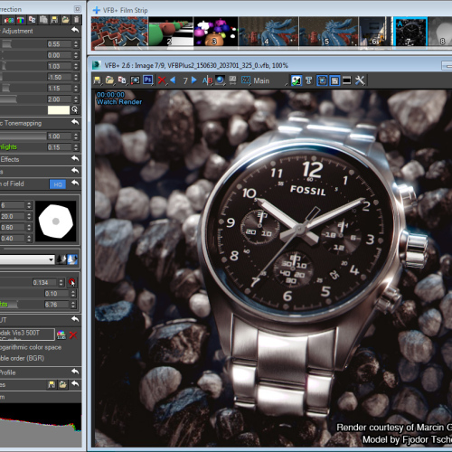Reset the Depth of Field section
This screenshot has height=452, width=452.
coord(75,183)
